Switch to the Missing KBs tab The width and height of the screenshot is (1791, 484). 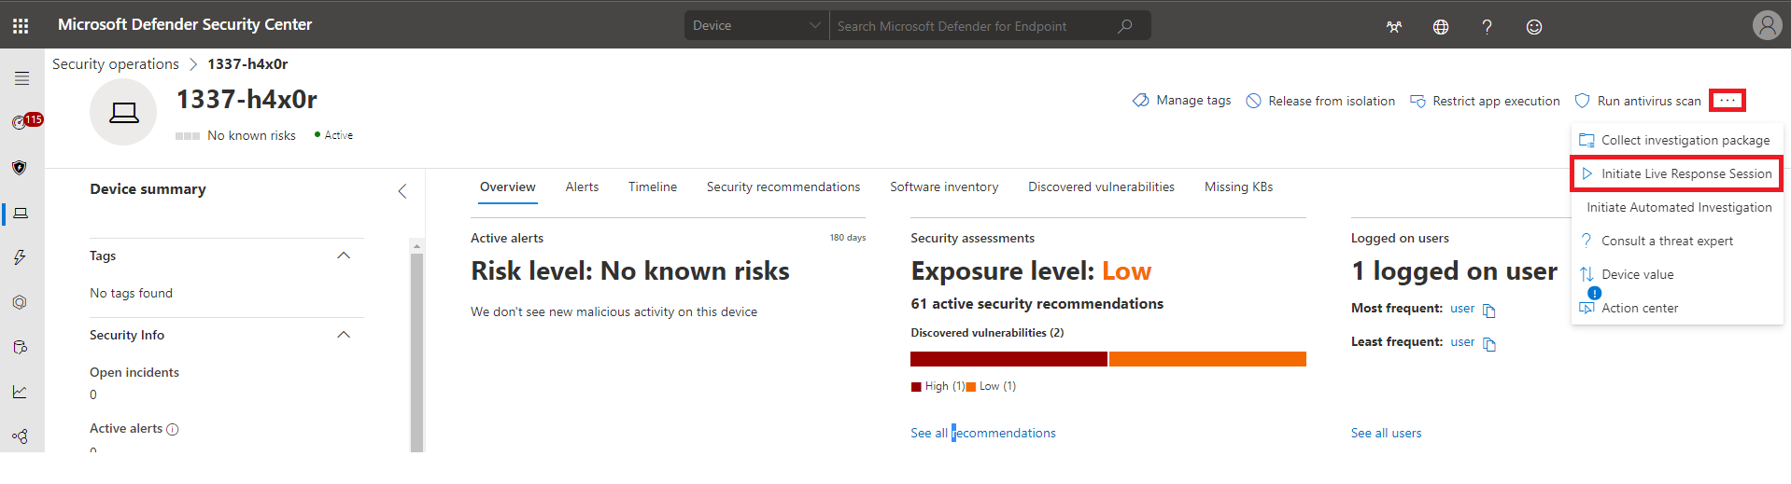tap(1238, 187)
